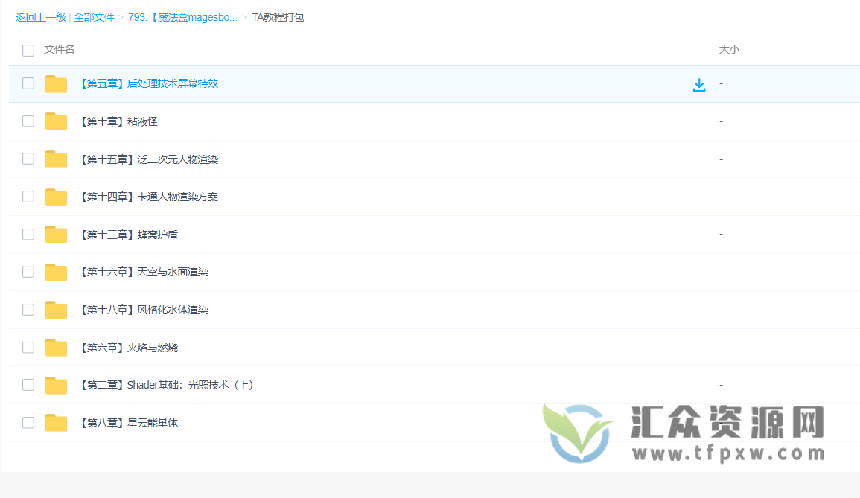Click the 文件名 column header

click(x=60, y=49)
